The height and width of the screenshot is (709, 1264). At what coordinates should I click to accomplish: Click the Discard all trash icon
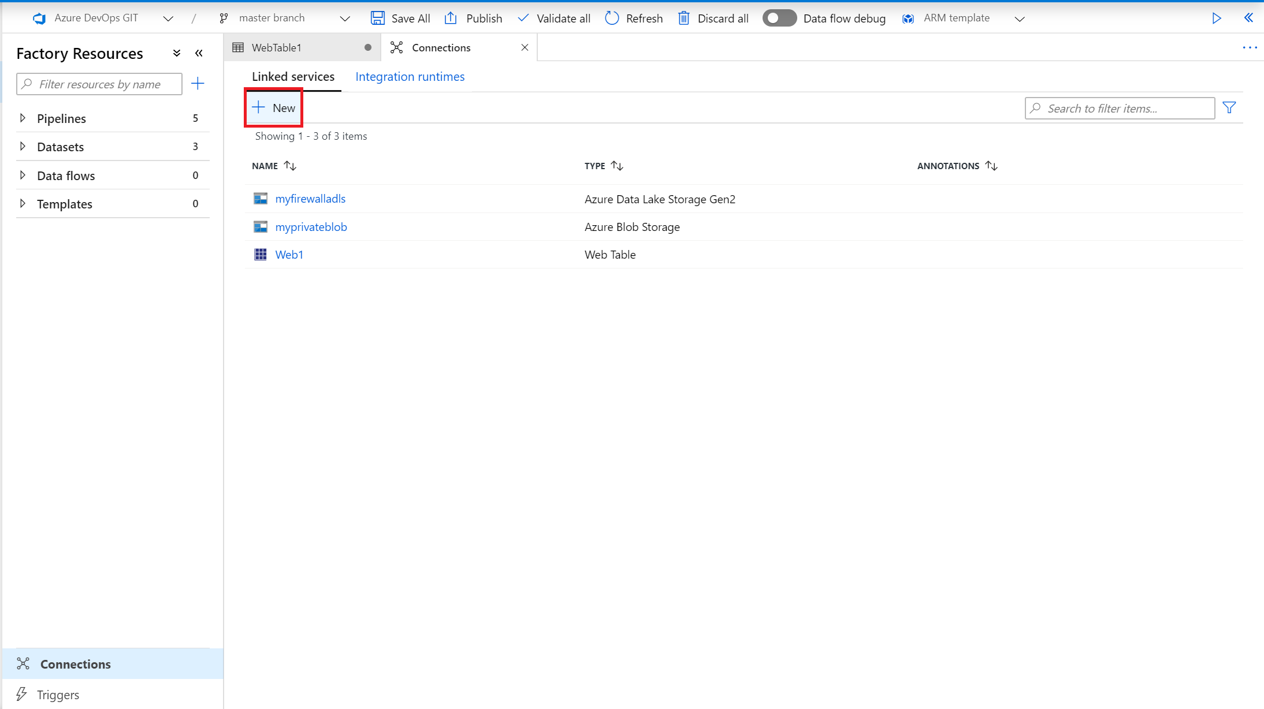pos(683,18)
